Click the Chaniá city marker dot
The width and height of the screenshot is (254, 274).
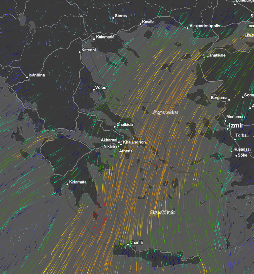pos(128,245)
